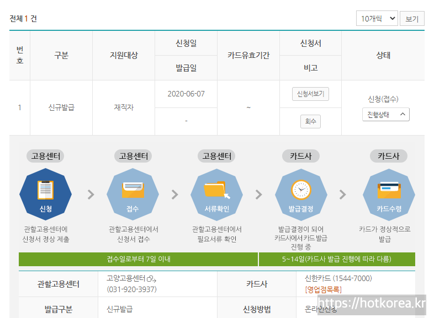Click the 재직자 cell
Image resolution: width=429 pixels, height=318 pixels.
pyautogui.click(x=124, y=107)
